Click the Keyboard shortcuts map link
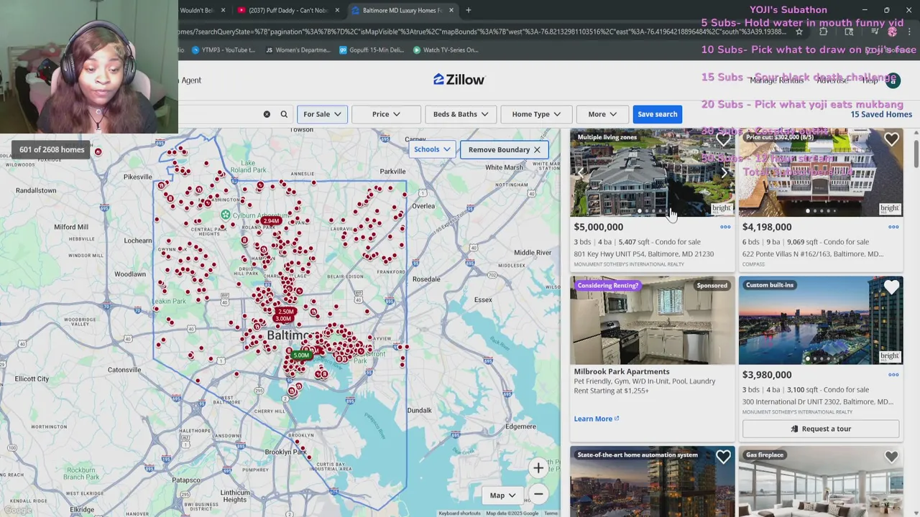Viewport: 920px width, 517px height. point(459,513)
